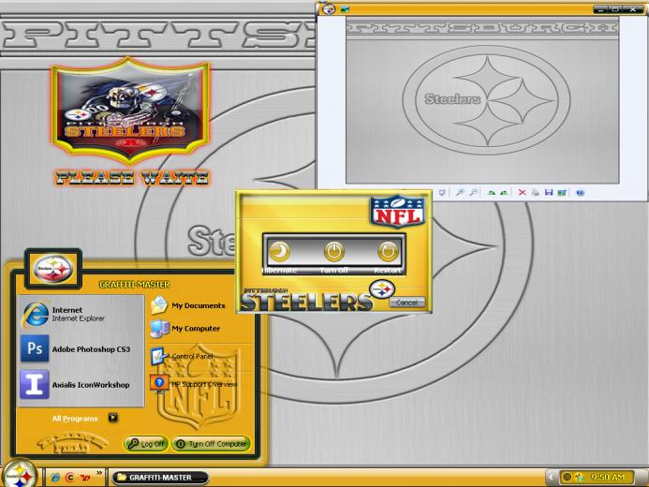Click the globe icon in system tray

[x=567, y=477]
